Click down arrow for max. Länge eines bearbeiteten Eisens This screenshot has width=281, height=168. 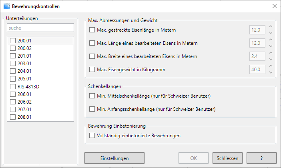[x=271, y=46]
